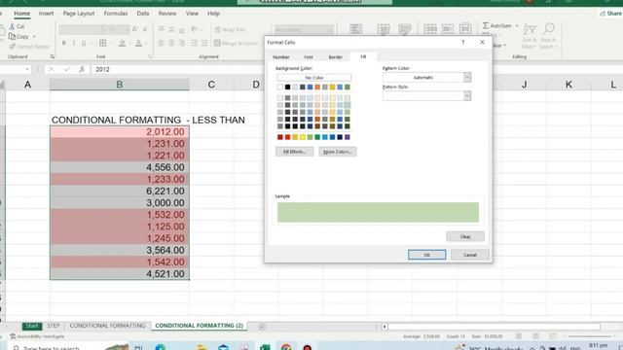
Task: Click column B header
Action: click(120, 85)
